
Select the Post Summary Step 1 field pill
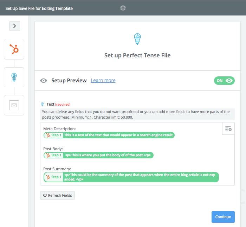131,177
